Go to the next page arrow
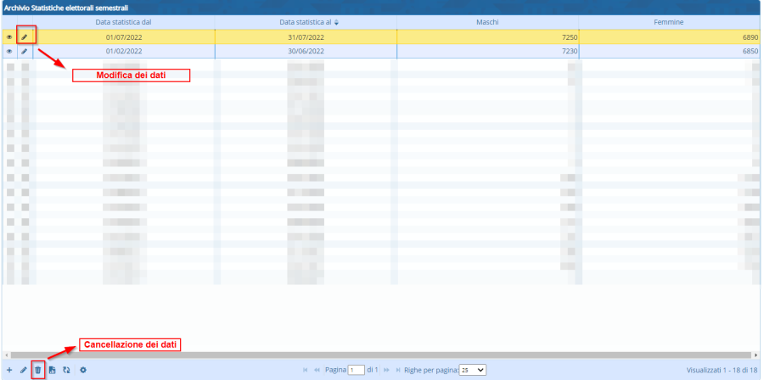764x380 pixels. point(386,371)
